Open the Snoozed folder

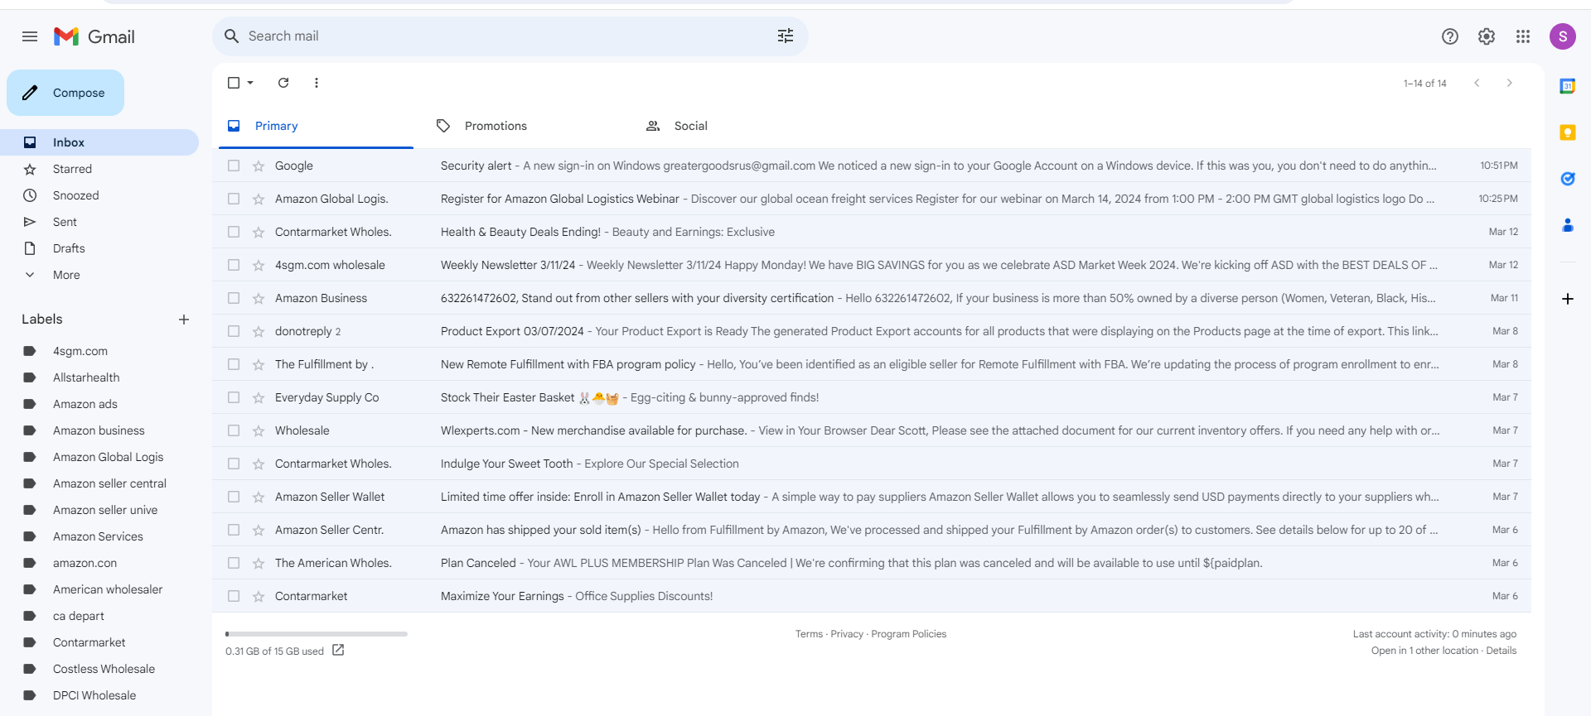pos(99,195)
